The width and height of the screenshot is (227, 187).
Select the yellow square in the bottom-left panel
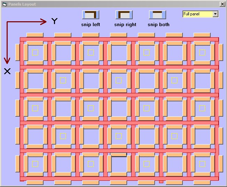[35, 164]
